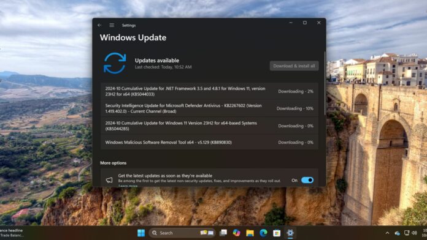Click the More options heading
The image size is (427, 240).
click(113, 163)
